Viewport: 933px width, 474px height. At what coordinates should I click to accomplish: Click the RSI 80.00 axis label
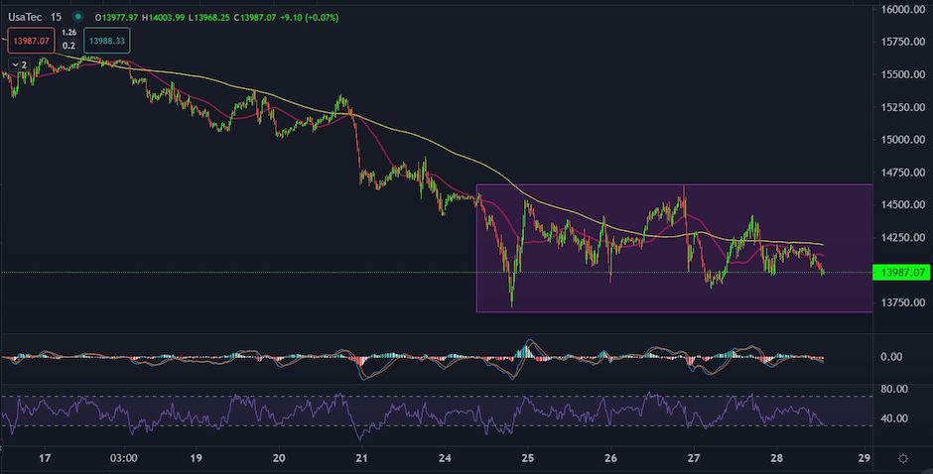pos(893,389)
